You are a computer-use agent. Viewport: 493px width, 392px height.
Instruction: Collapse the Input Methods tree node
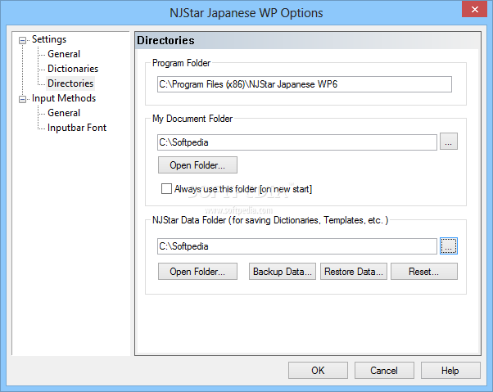click(x=22, y=99)
